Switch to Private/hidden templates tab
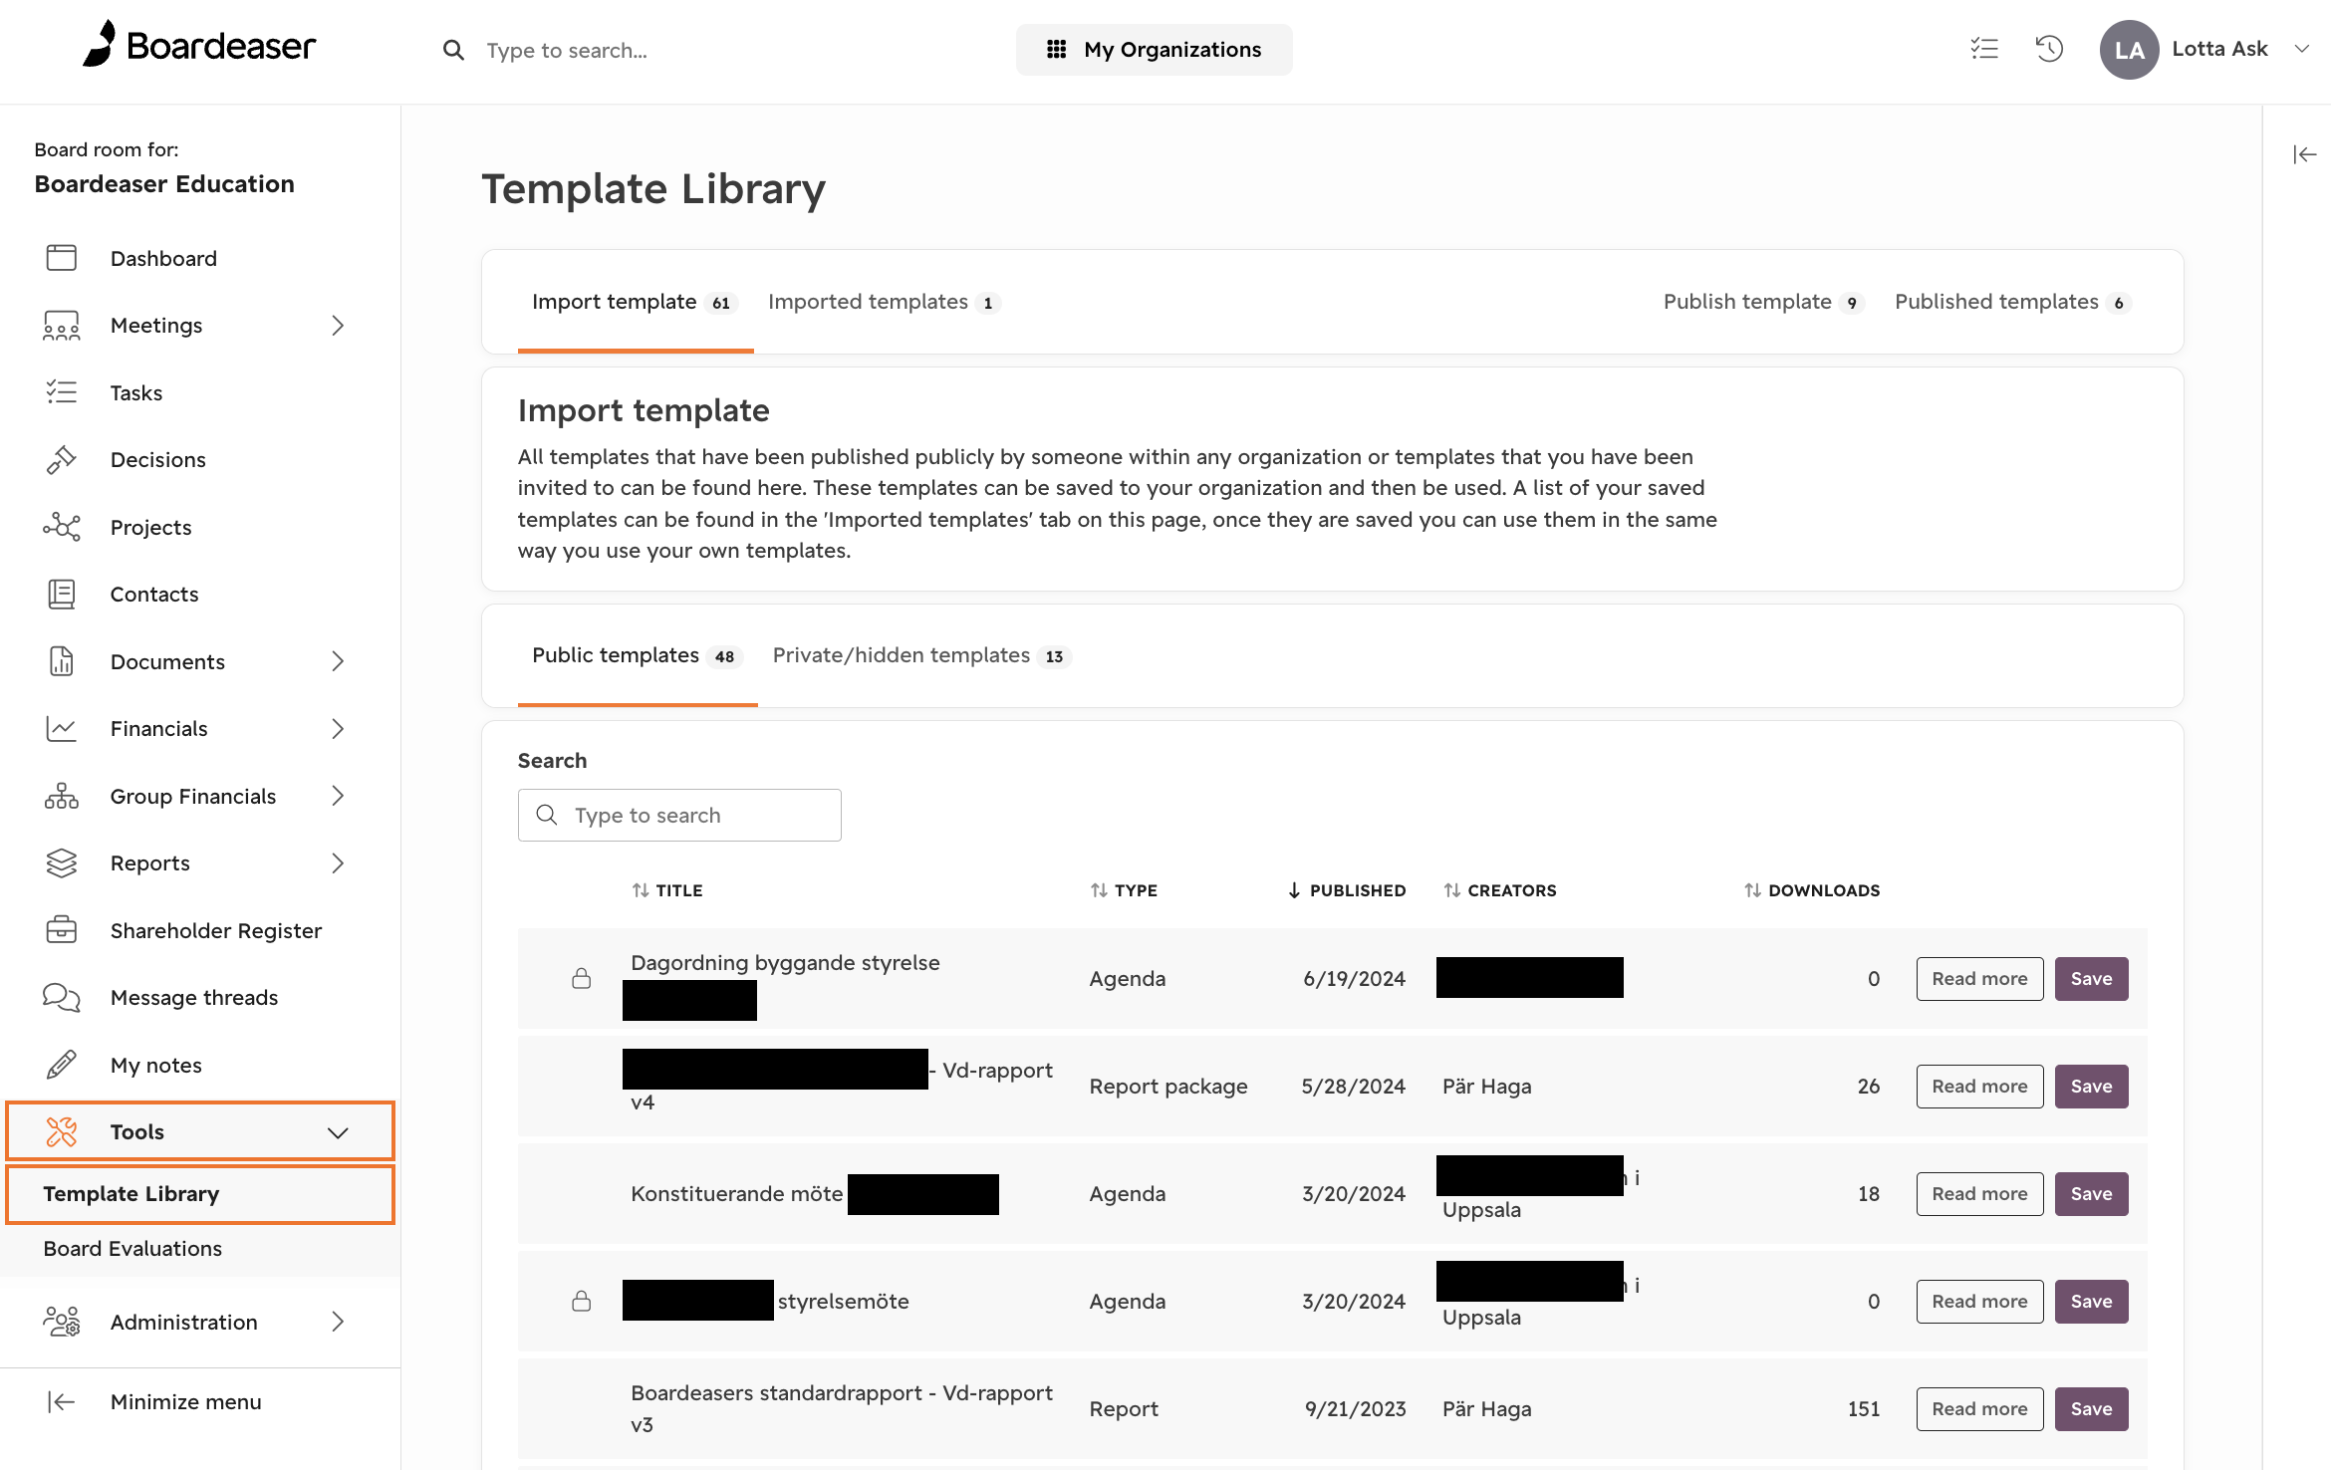 (921, 655)
